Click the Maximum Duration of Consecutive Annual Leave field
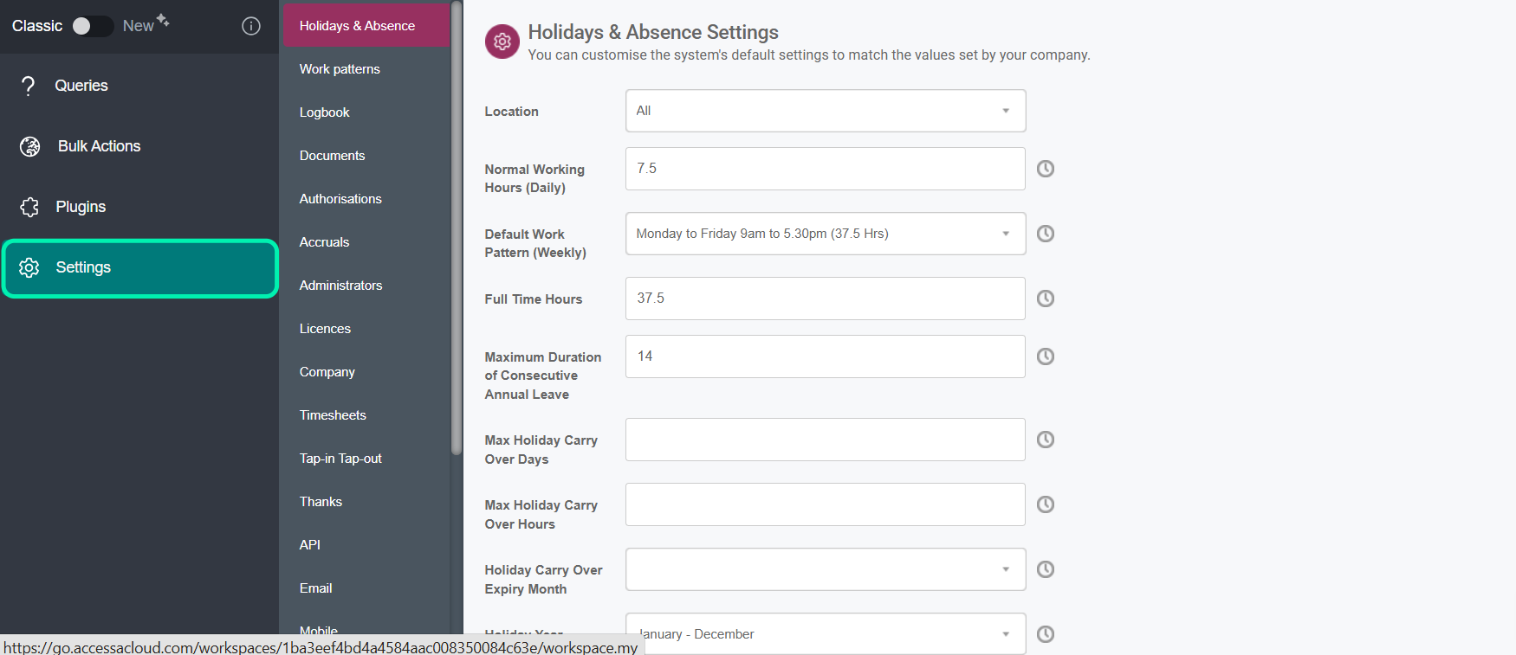The height and width of the screenshot is (655, 1516). pos(826,356)
